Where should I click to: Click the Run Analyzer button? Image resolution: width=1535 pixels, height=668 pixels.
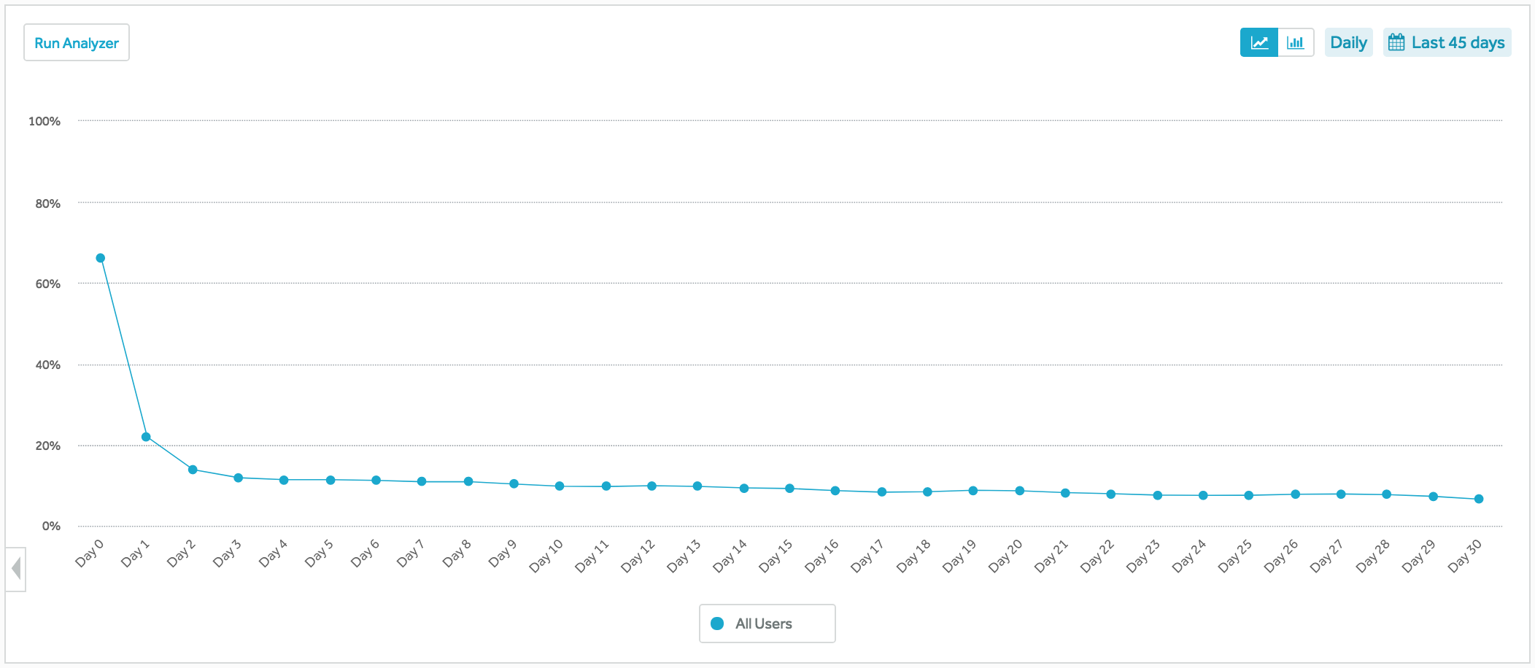pyautogui.click(x=77, y=42)
